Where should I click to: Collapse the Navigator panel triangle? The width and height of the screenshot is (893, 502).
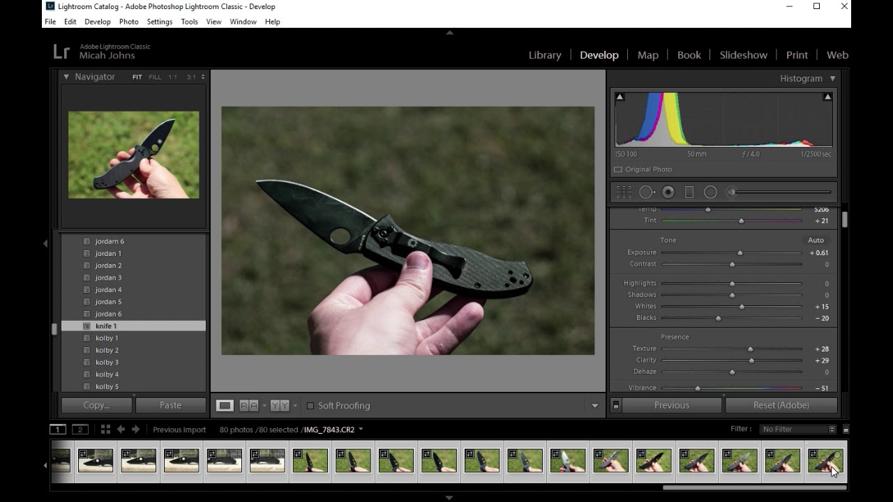[x=66, y=77]
